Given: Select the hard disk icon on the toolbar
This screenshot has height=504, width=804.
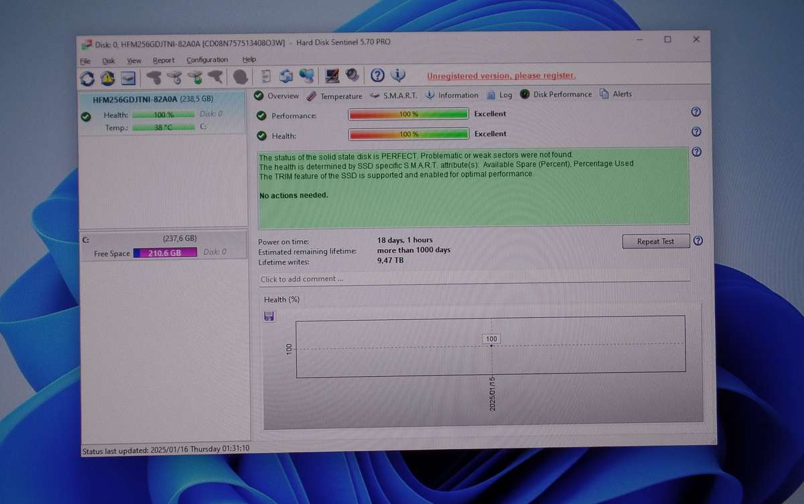Looking at the screenshot, I should tap(128, 76).
